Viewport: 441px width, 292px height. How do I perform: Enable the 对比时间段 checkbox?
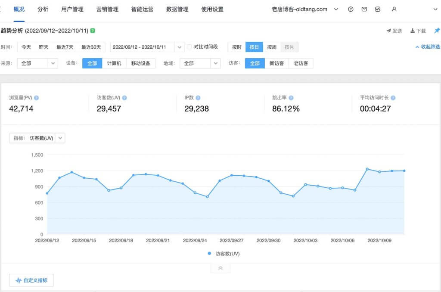click(x=189, y=47)
